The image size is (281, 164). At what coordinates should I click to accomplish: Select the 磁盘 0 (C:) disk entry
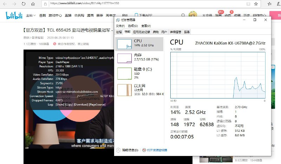(x=139, y=73)
